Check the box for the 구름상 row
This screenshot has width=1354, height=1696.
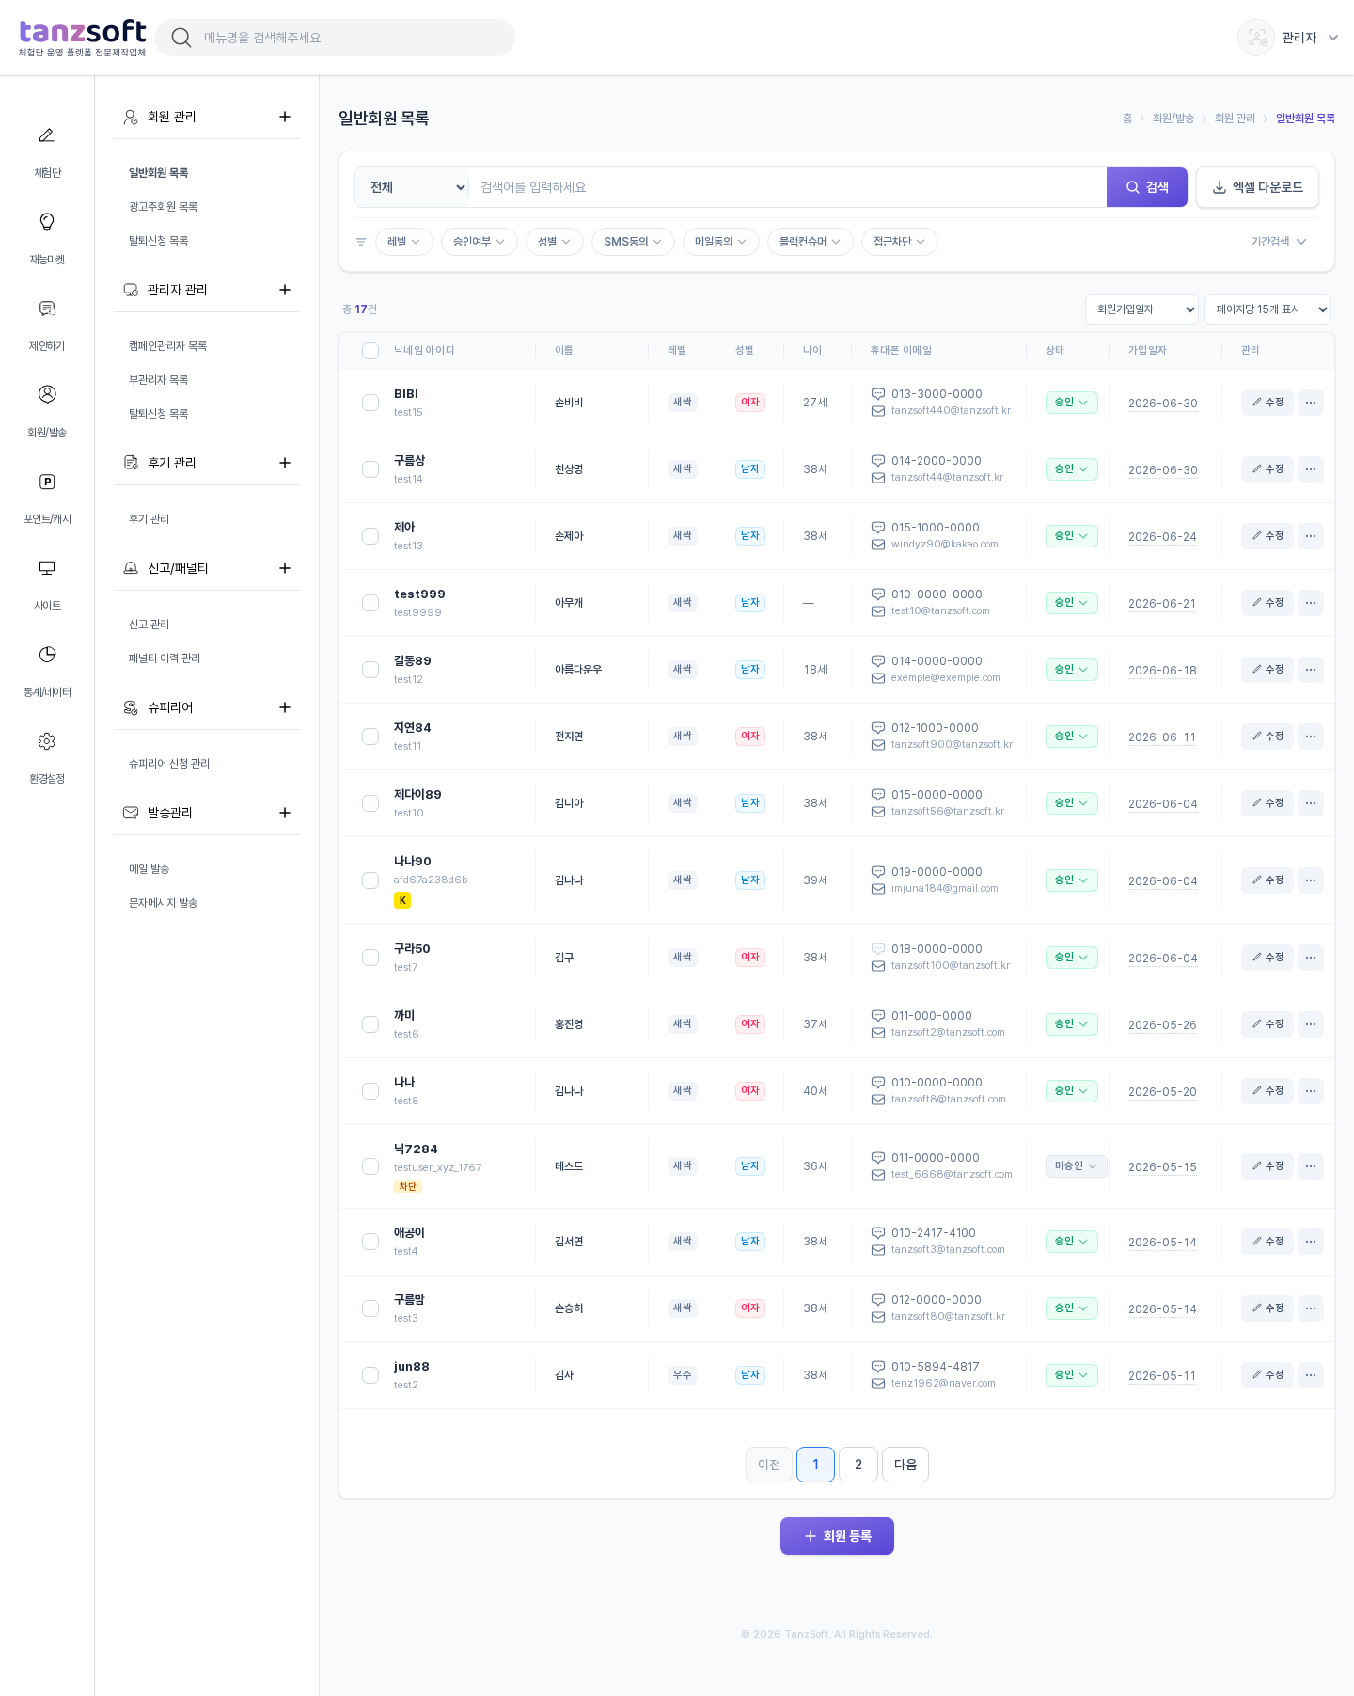[370, 469]
